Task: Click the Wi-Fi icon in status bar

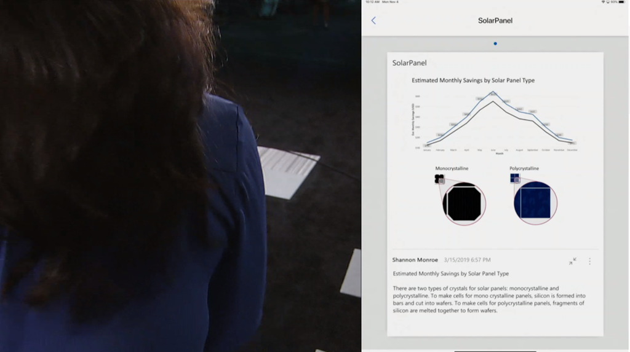Action: tap(603, 2)
